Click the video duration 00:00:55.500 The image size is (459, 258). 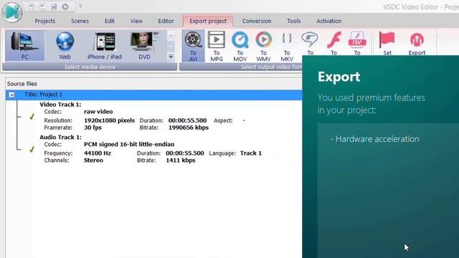187,120
